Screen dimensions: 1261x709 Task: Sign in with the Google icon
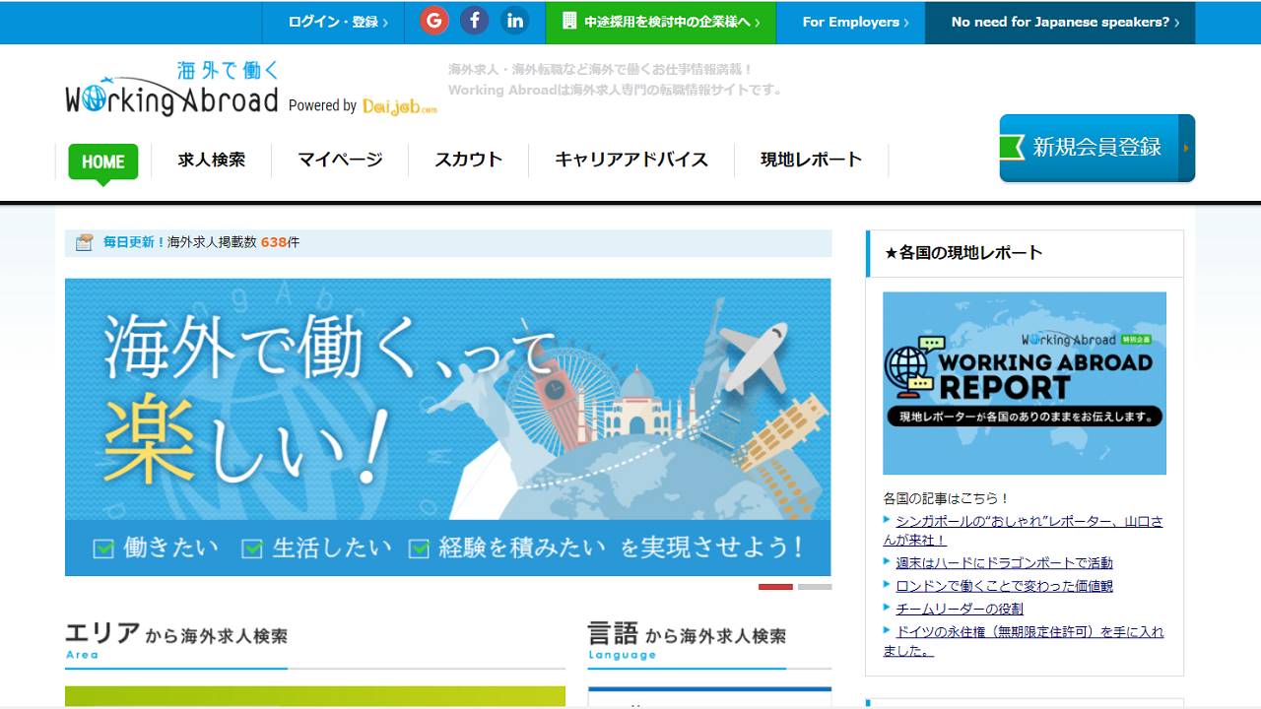(434, 21)
